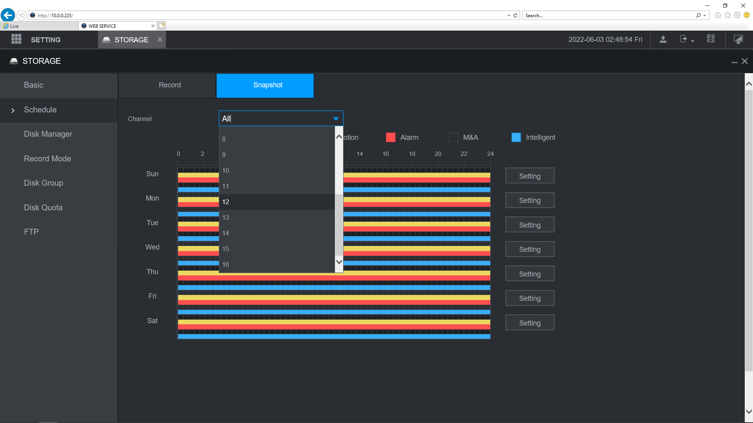The image size is (753, 423).
Task: Click the browser back arrow button
Action: tap(7, 15)
